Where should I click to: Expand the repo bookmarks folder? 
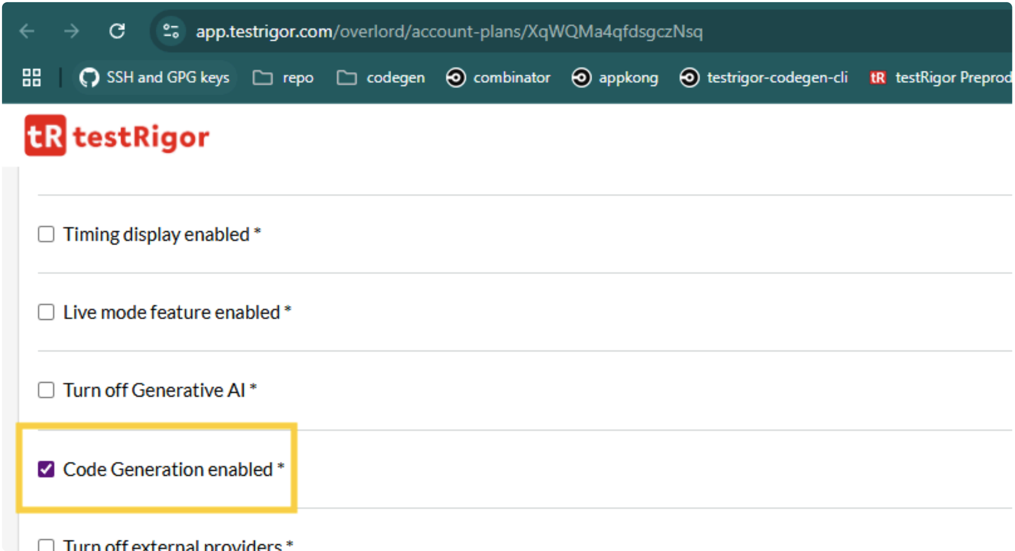pos(284,78)
